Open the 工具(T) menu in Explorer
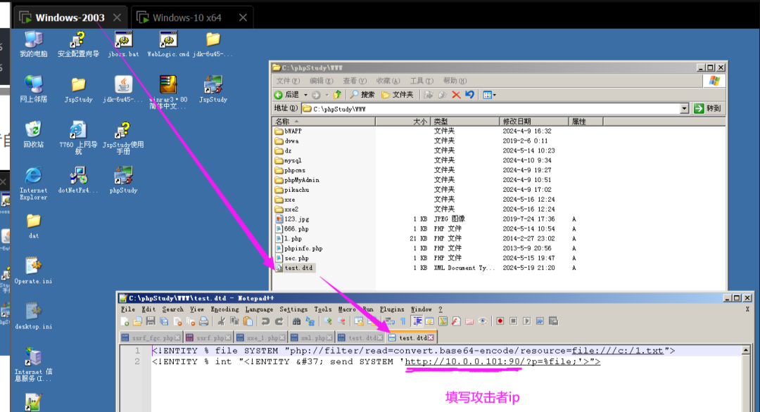 (x=422, y=81)
